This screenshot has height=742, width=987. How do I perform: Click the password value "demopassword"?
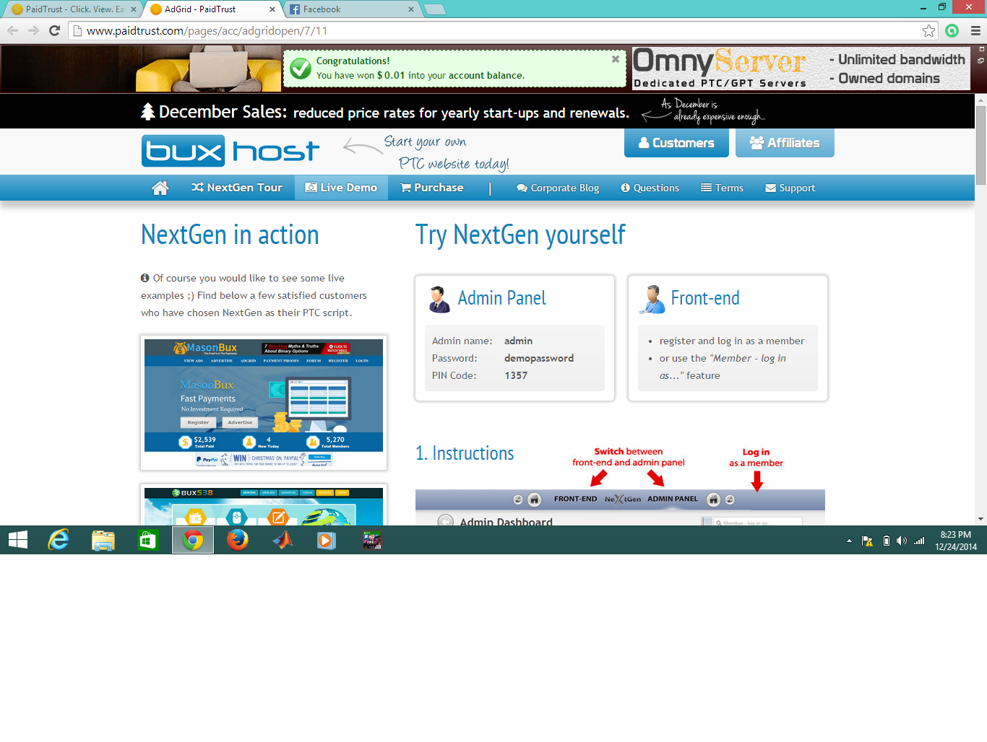539,358
